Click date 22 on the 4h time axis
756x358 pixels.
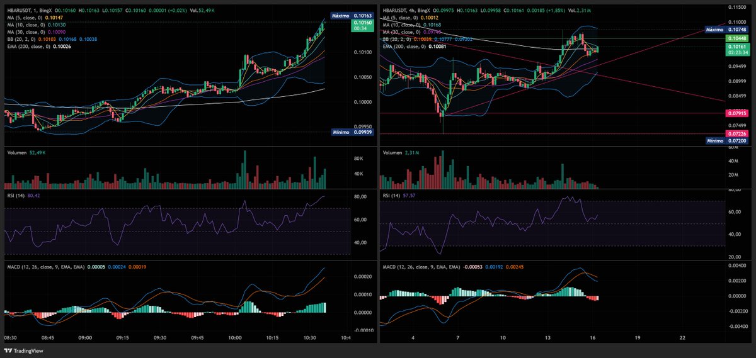click(x=683, y=337)
